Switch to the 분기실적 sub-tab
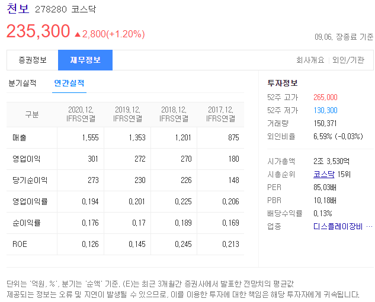Screen dimensions: 375x302 point(23,83)
